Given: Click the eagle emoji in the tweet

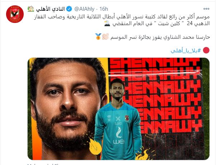Looking at the screenshot, I should click(x=107, y=24).
